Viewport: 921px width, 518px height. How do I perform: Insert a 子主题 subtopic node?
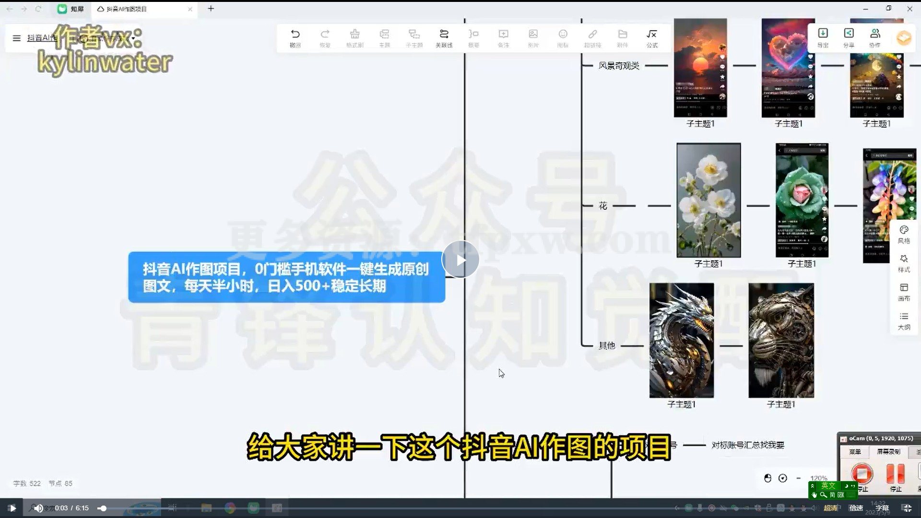(414, 37)
